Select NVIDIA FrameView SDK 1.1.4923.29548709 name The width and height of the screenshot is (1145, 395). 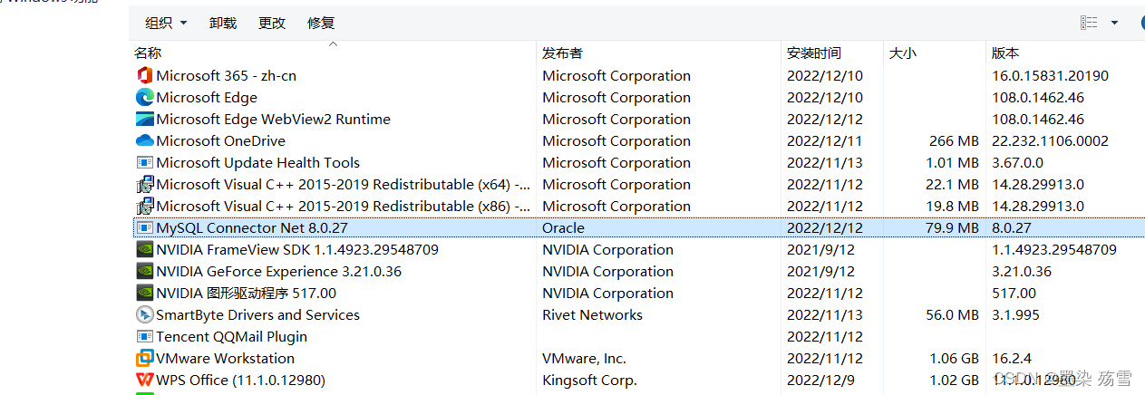tap(297, 249)
